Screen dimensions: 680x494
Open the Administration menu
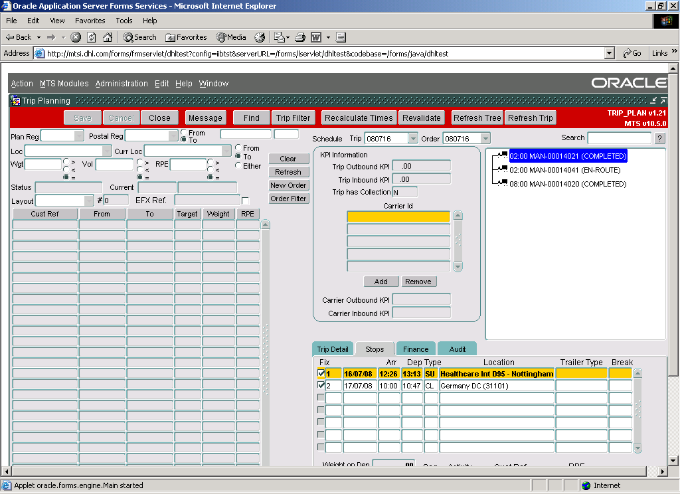tap(122, 84)
